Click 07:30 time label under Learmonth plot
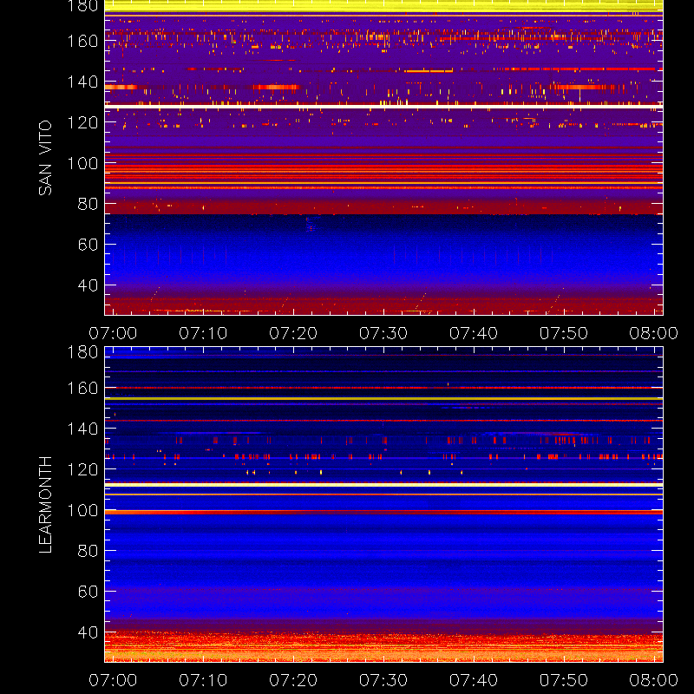The image size is (694, 694). pyautogui.click(x=383, y=680)
